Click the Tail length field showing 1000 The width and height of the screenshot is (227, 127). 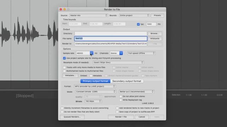tap(151, 24)
